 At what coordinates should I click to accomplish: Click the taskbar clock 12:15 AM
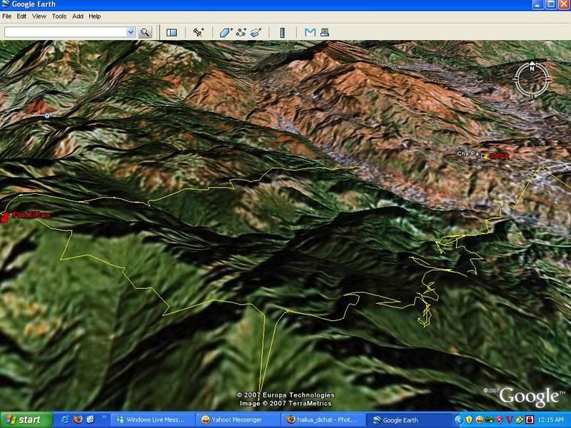tap(550, 419)
